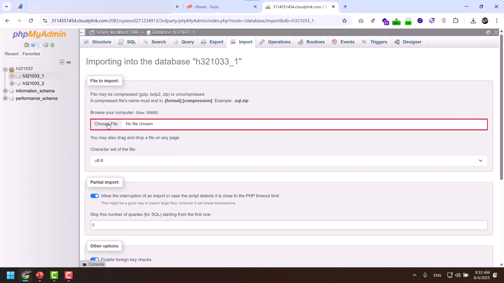The height and width of the screenshot is (283, 504).
Task: Open the rocket extension icon
Action: [373, 21]
